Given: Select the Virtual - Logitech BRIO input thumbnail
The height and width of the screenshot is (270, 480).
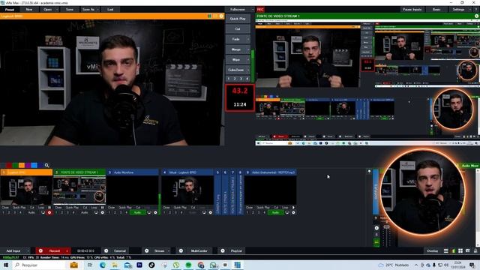Looking at the screenshot, I should [187, 190].
